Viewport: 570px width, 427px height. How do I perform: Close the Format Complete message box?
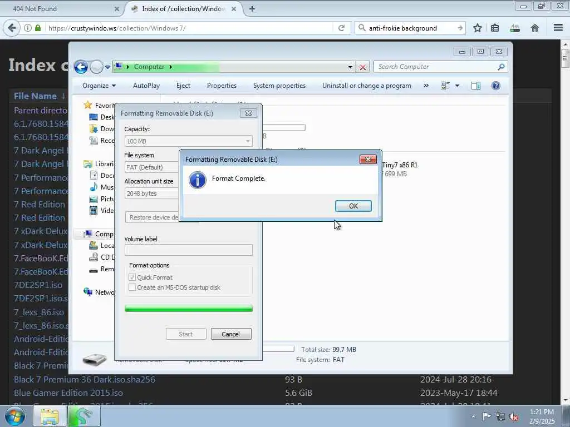coord(368,160)
